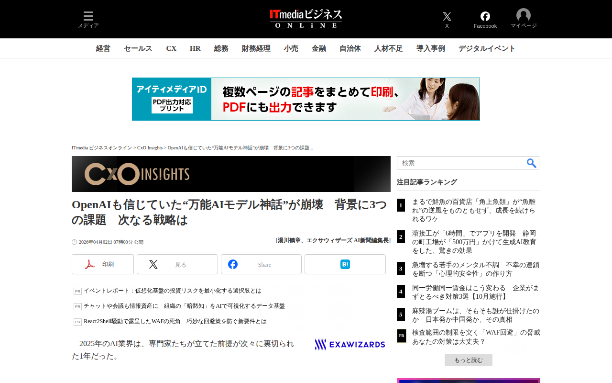Viewport: 612px width, 383px height.
Task: Select the 財務経理 nav tab
Action: click(x=256, y=48)
